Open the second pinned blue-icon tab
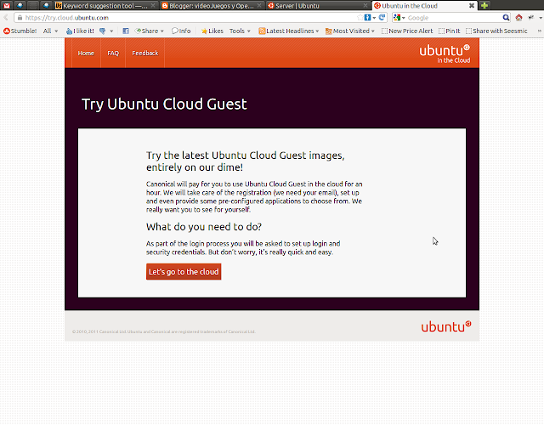Screen dimensions: 544x425 pos(20,5)
